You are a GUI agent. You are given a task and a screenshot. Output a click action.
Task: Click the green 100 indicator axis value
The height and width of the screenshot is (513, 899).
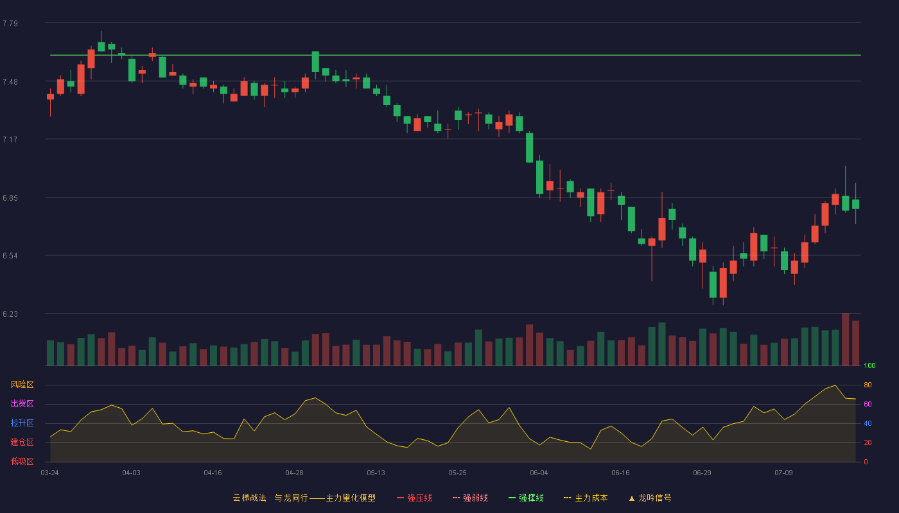tap(869, 366)
